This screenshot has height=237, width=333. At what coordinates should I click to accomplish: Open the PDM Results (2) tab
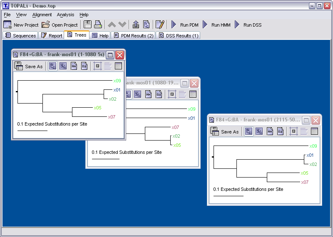[133, 35]
